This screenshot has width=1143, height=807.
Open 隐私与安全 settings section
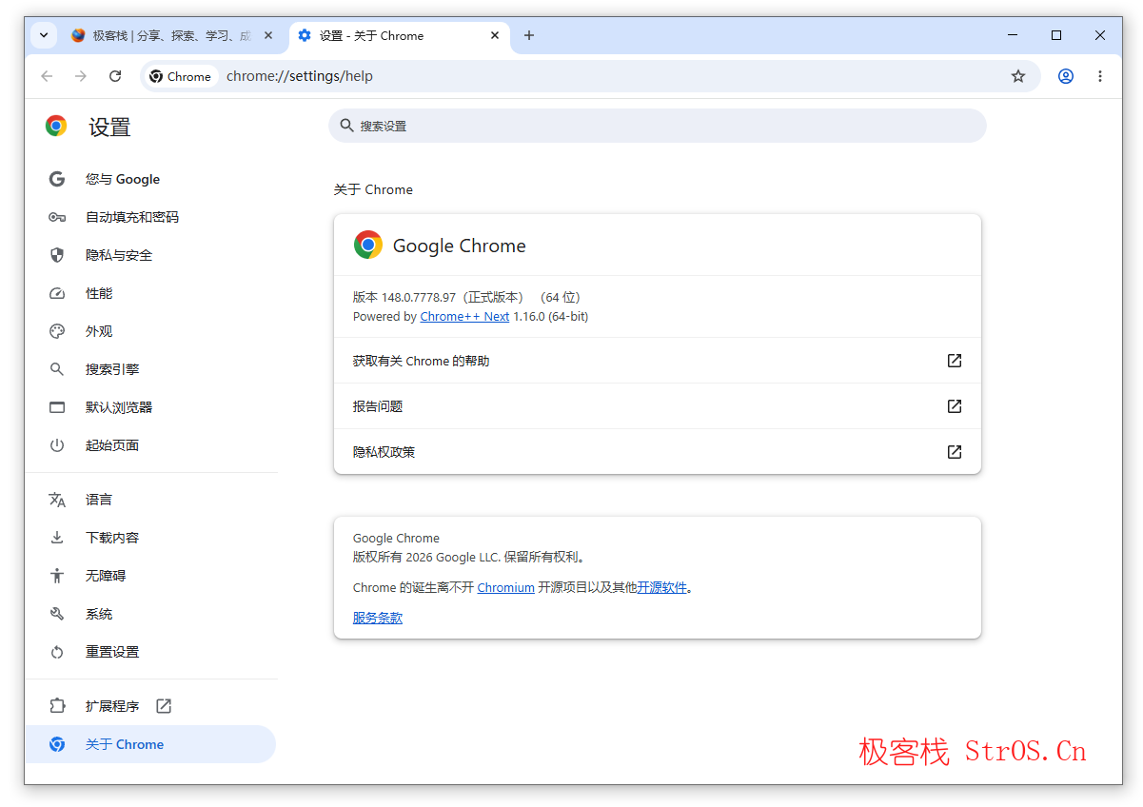pyautogui.click(x=150, y=255)
